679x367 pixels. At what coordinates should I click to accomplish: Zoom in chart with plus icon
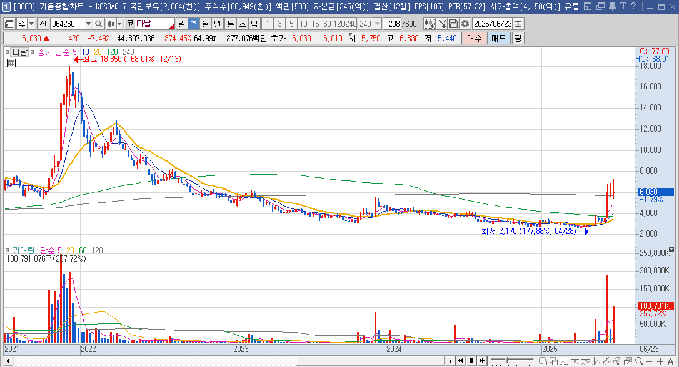tap(660, 361)
